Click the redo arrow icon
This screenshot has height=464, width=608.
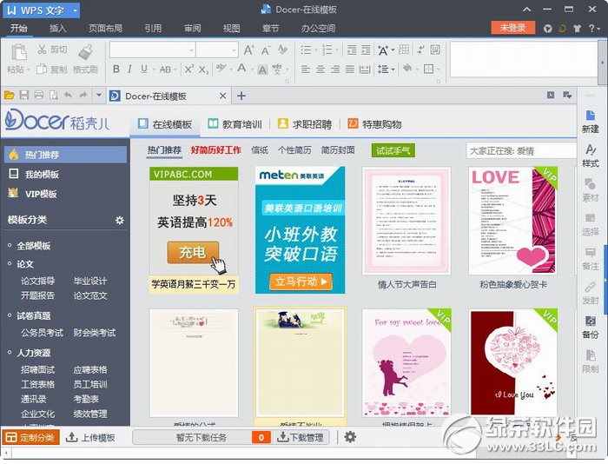coord(83,95)
